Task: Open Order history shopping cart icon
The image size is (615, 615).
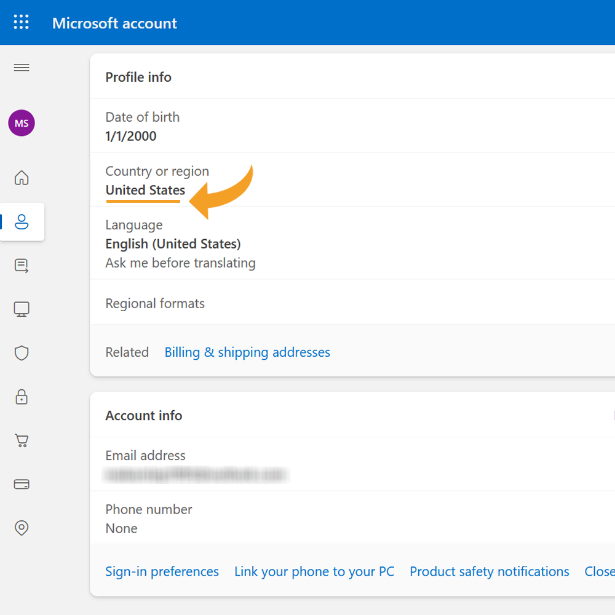Action: click(22, 440)
